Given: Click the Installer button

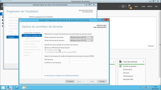Looking at the screenshot, I should 92,81.
